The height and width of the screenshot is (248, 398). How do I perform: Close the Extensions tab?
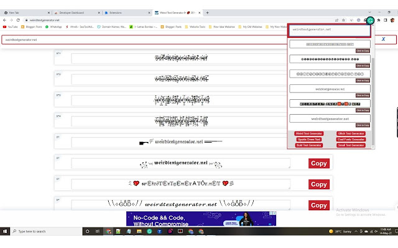pyautogui.click(x=149, y=12)
